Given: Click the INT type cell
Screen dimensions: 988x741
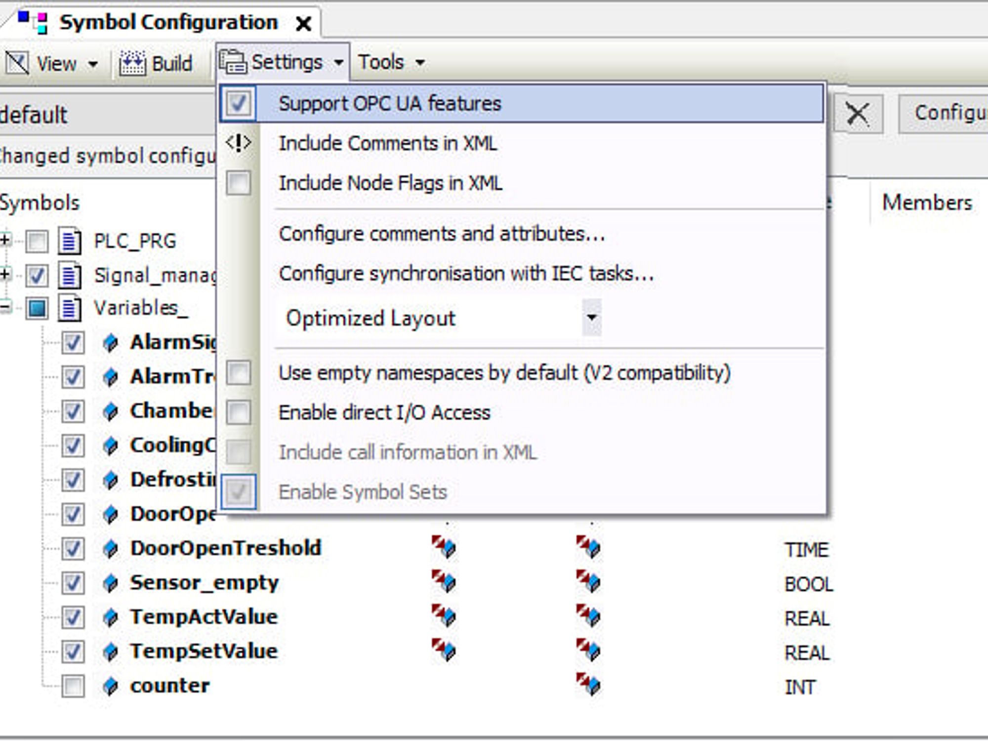Looking at the screenshot, I should coord(800,687).
